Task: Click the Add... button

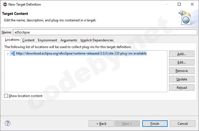Action: 182,54
